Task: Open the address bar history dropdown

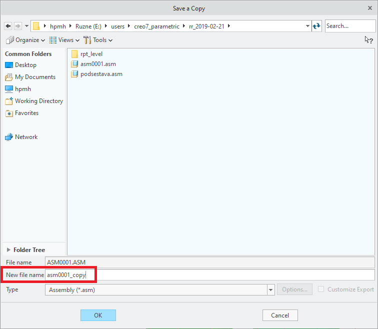Action: coord(307,26)
